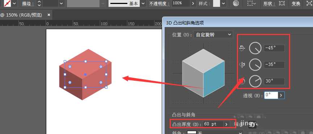
Task: Click the bottom-middle bounding box handle
Action: (86, 87)
